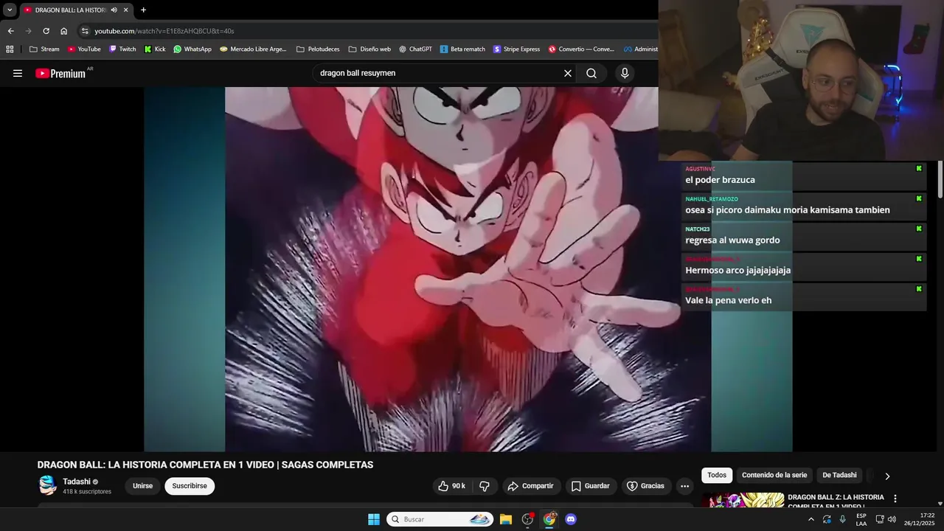Open the Tadashi channel name link
The height and width of the screenshot is (531, 944).
[77, 482]
